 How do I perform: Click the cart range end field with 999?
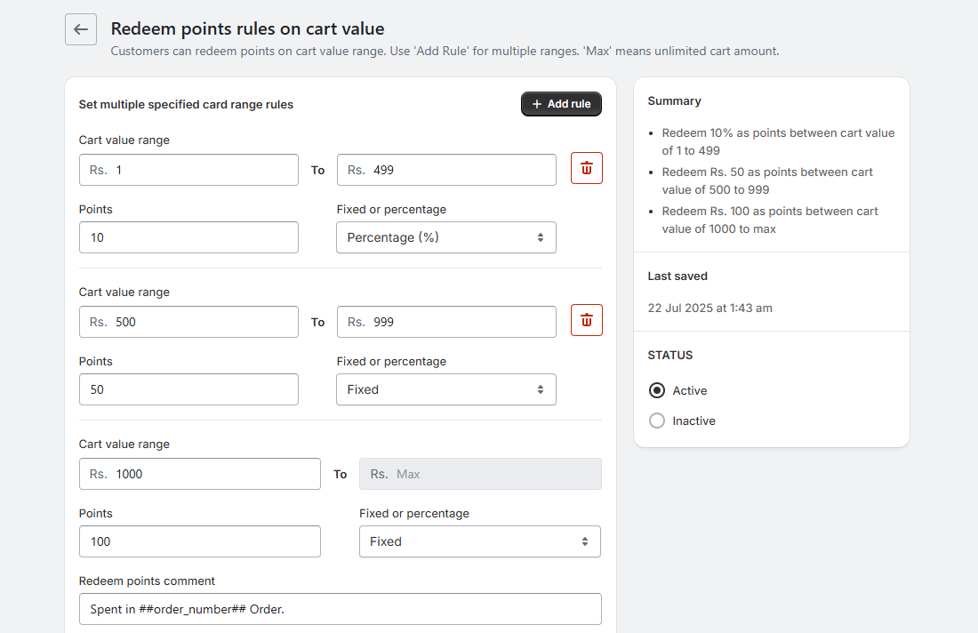click(x=446, y=322)
